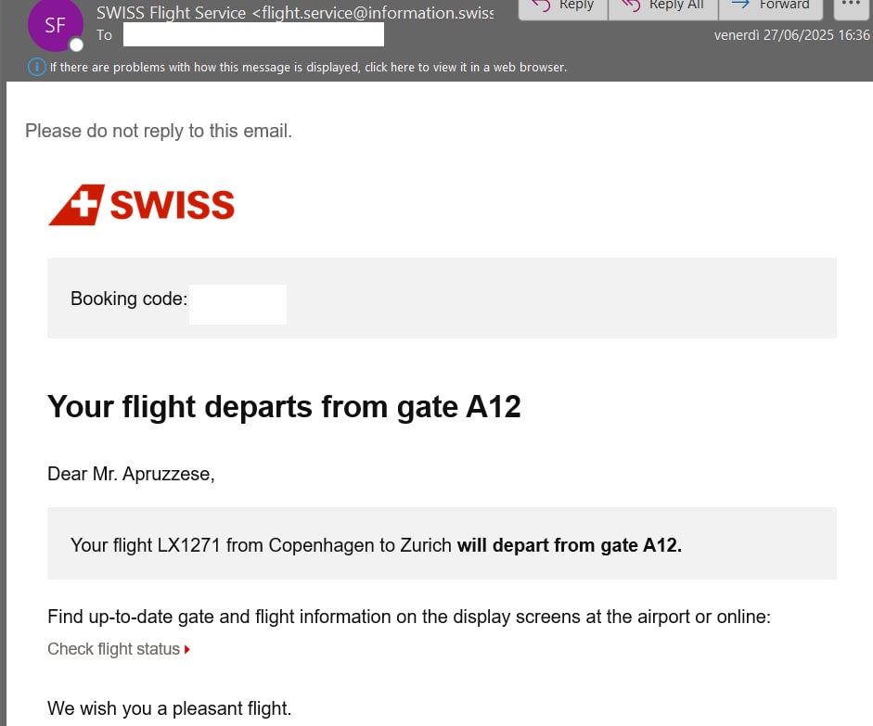The height and width of the screenshot is (726, 873).
Task: Forward this email message
Action: point(771,6)
